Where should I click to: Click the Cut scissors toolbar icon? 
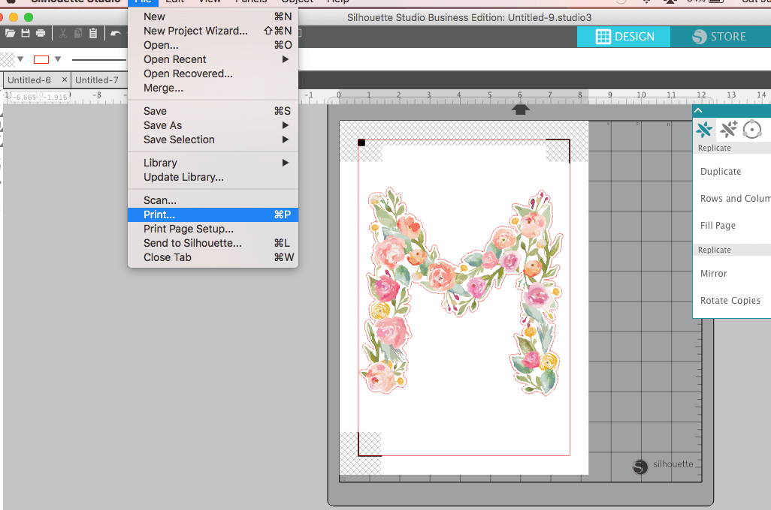point(63,34)
